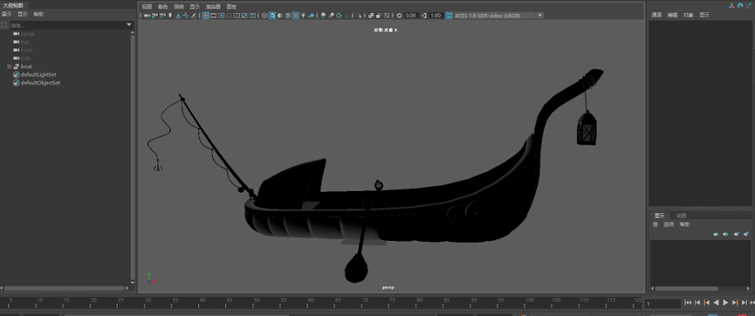The height and width of the screenshot is (316, 755).
Task: Select the side camera in outliner
Action: [x=25, y=58]
